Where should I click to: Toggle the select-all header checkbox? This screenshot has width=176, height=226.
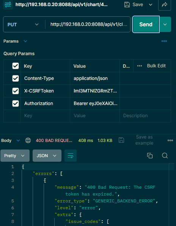tap(16, 66)
